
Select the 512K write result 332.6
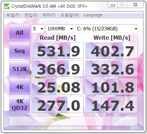111,69
